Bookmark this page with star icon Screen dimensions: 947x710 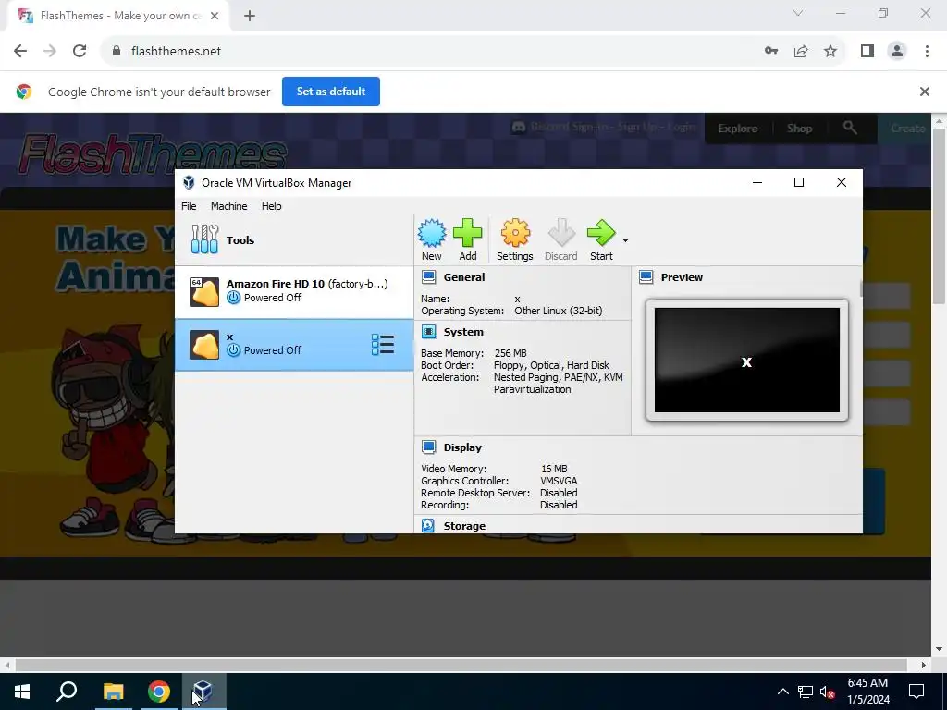tap(830, 52)
